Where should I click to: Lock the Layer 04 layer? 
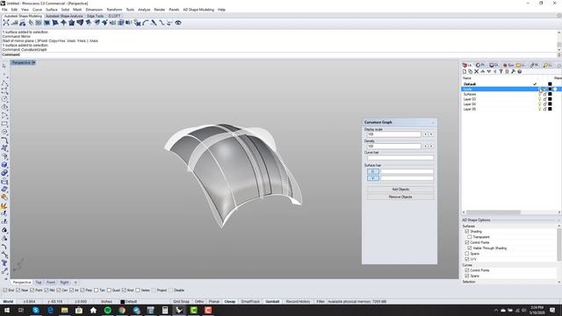544,104
